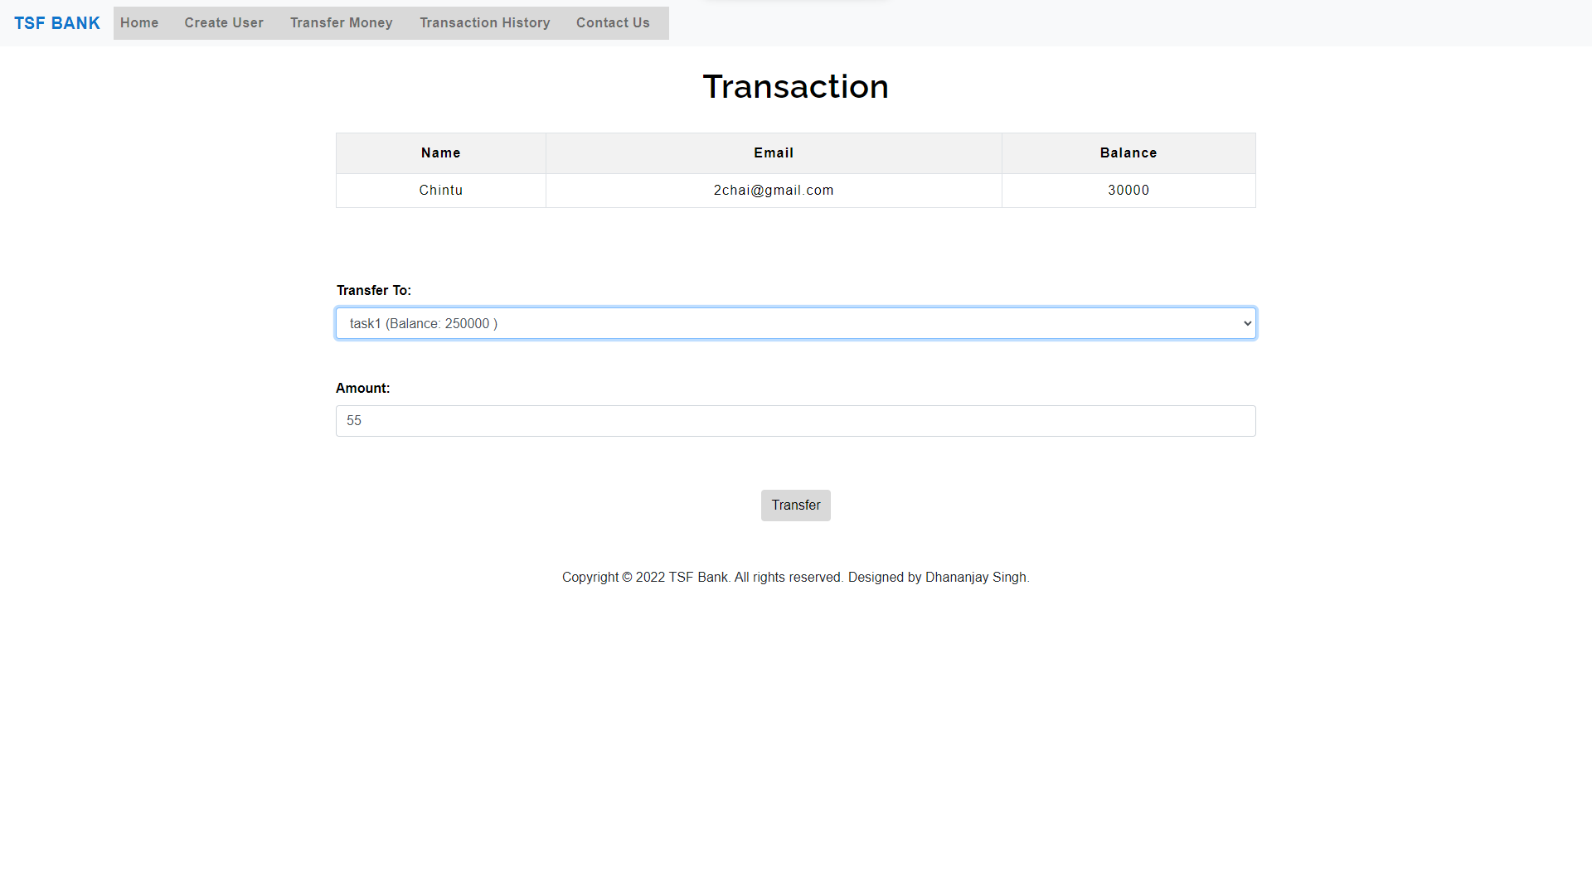Click the 2chai@gmail.com email cell
Image resolution: width=1592 pixels, height=895 pixels.
click(x=774, y=190)
